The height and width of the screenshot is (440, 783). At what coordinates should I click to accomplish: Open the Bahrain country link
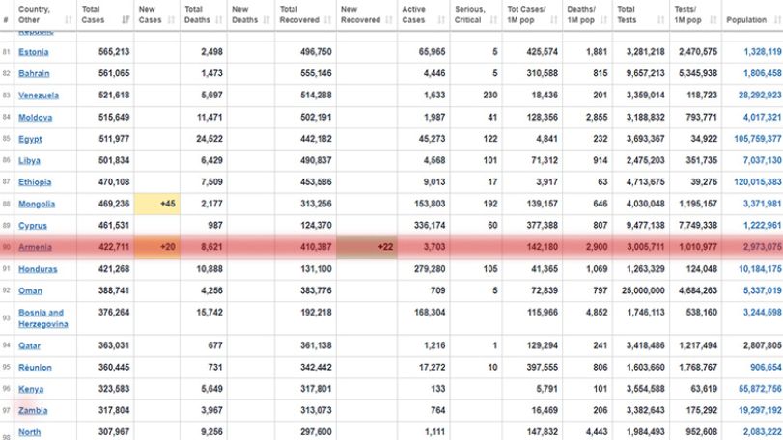[x=34, y=74]
